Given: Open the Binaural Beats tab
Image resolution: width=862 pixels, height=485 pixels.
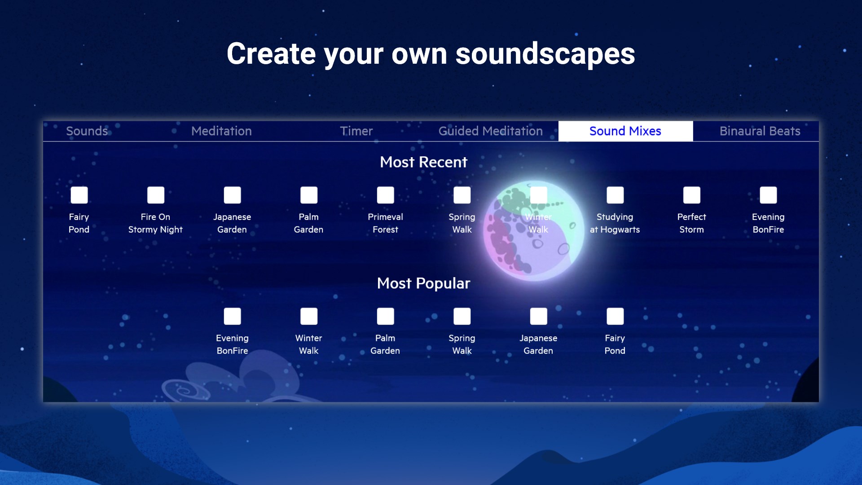Looking at the screenshot, I should pos(760,131).
